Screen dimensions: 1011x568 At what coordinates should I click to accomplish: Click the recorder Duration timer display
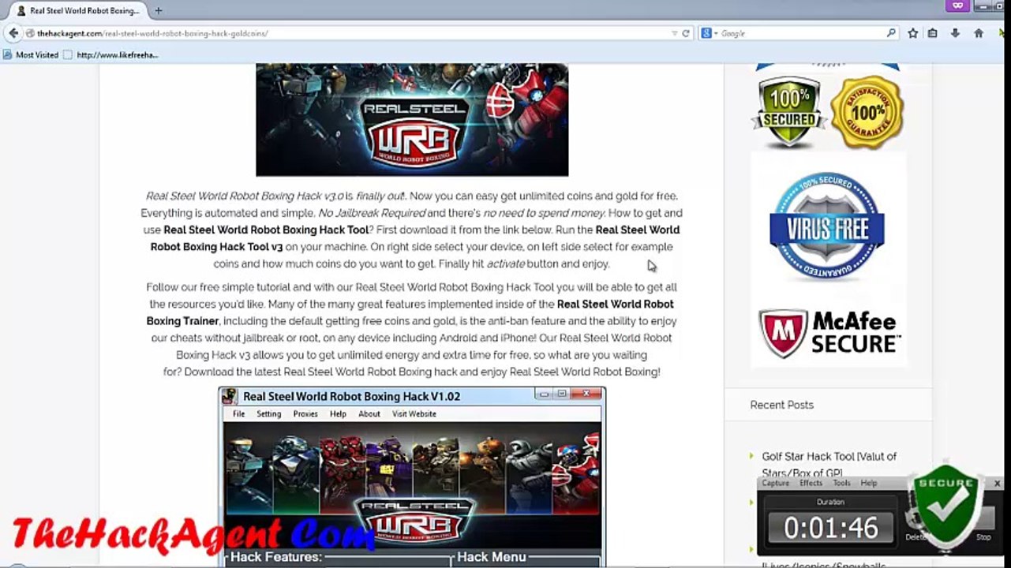(831, 527)
